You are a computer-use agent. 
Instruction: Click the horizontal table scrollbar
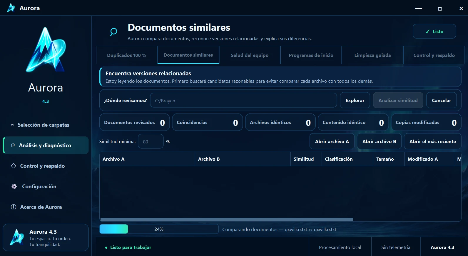227,219
